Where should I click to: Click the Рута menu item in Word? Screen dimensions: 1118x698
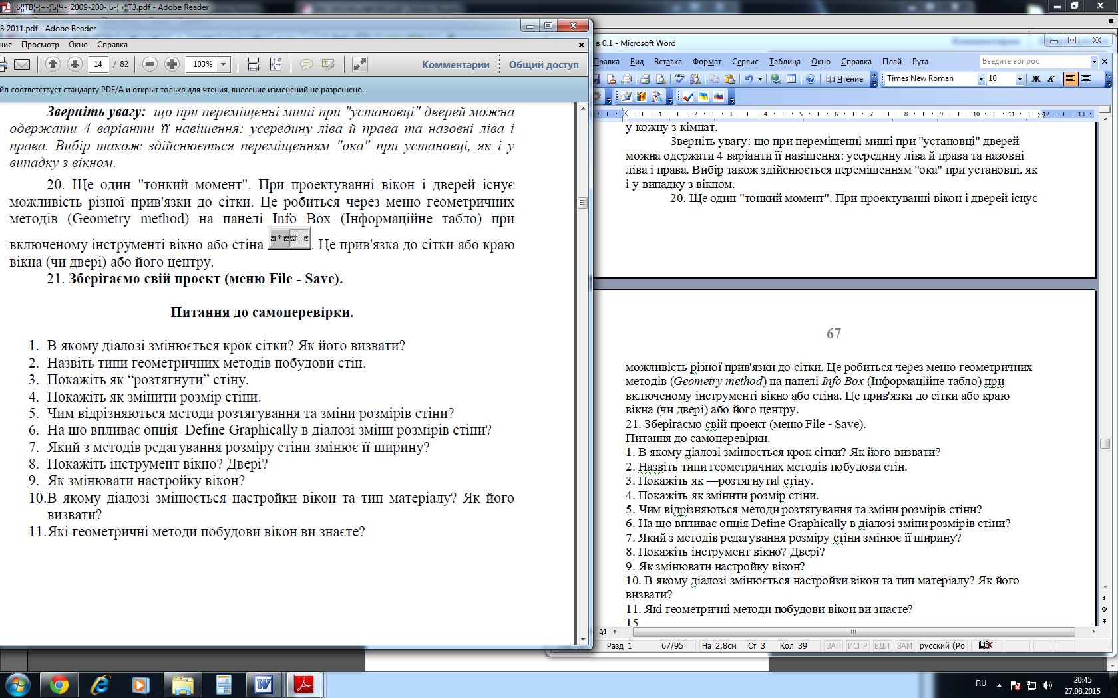point(920,62)
